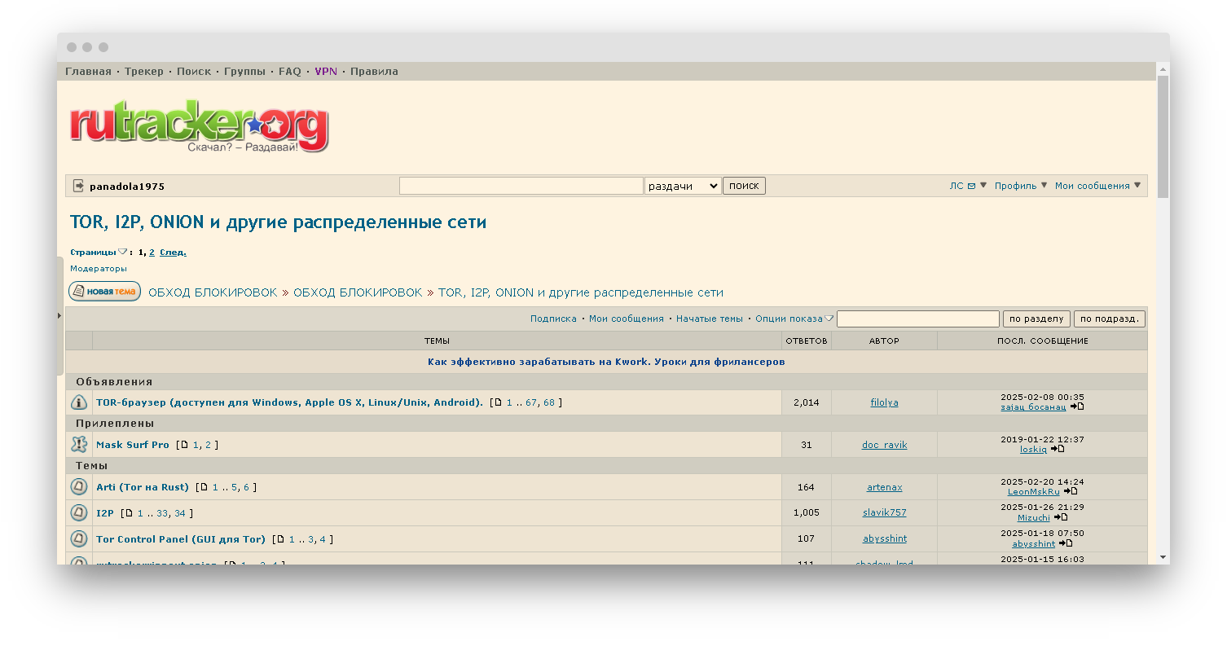Click the topic icon beside Arti (Tor на Rust)
This screenshot has width=1227, height=646.
click(x=79, y=487)
